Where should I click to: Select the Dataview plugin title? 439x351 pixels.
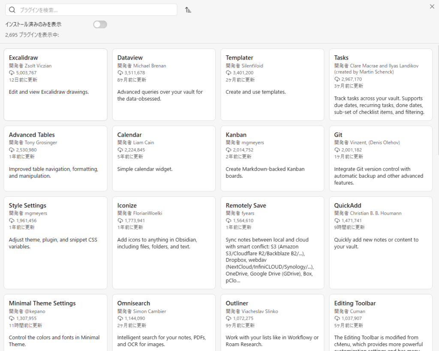coord(130,57)
